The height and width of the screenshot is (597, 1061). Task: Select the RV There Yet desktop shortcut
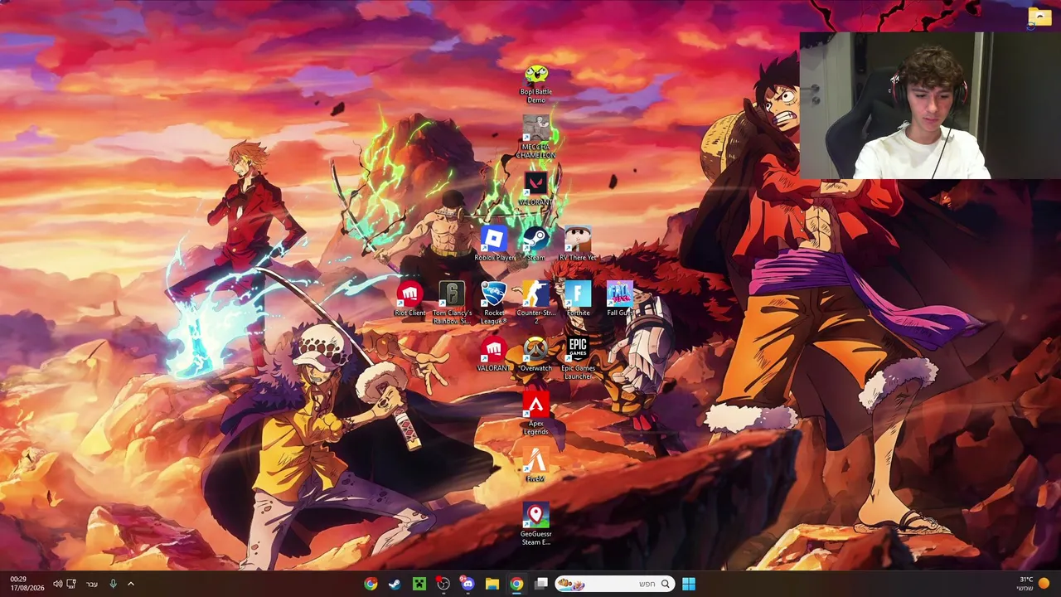click(578, 245)
